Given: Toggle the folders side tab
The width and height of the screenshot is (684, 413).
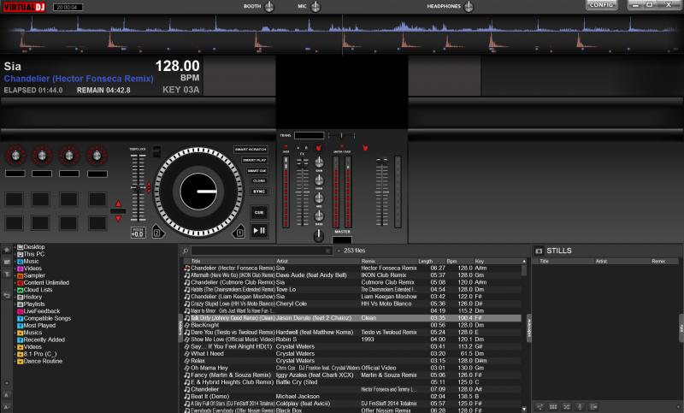Looking at the screenshot, I should pos(180,328).
